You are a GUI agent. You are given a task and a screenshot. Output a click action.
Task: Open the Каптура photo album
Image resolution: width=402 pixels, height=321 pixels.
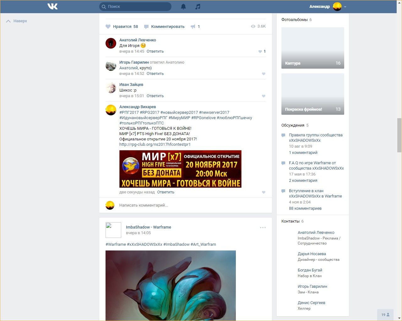[x=313, y=48]
